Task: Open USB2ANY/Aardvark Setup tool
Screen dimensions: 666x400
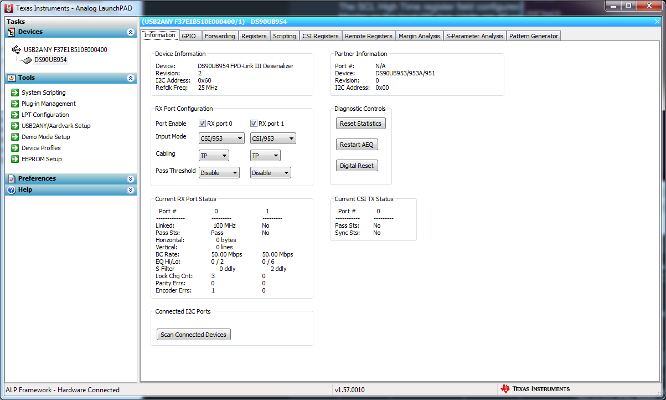Action: 56,126
